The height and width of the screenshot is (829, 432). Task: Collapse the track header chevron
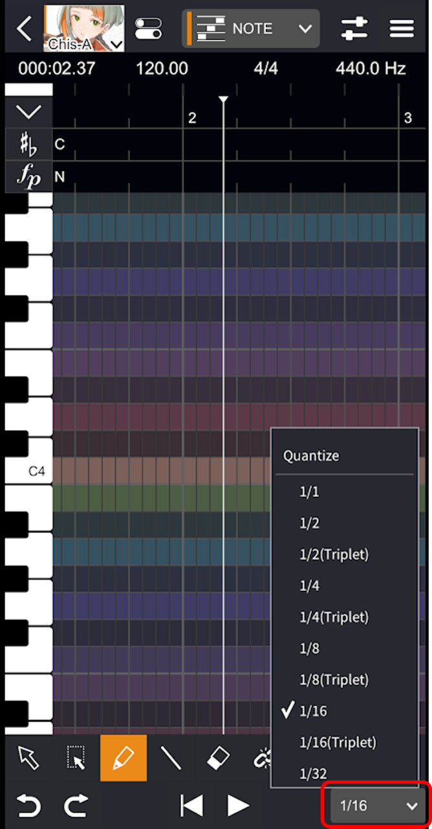tap(28, 111)
